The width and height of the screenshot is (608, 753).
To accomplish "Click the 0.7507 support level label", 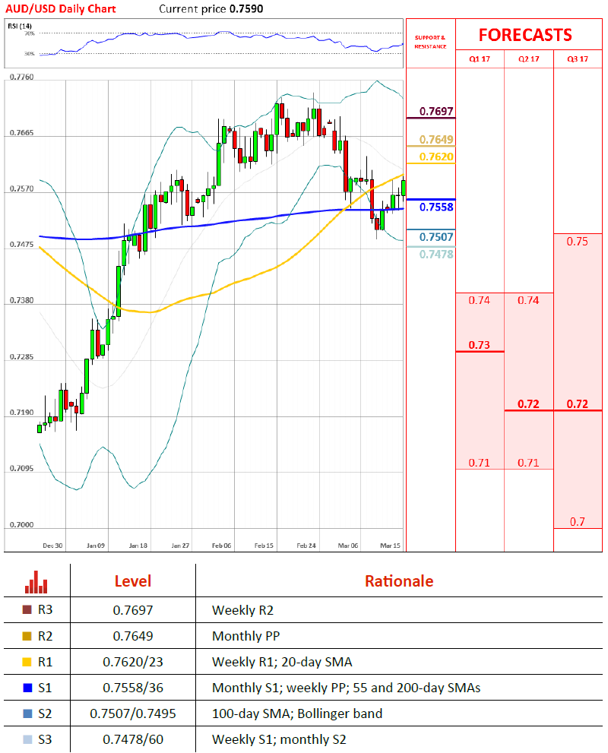I will point(436,237).
